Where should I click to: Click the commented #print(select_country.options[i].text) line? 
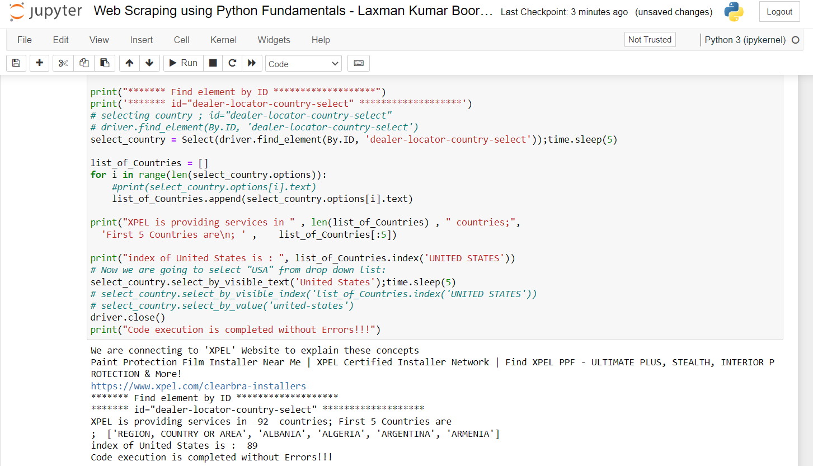[214, 187]
